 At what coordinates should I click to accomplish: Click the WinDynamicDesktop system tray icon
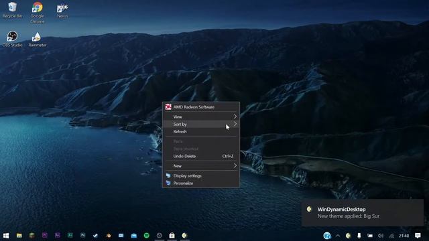[x=349, y=236]
